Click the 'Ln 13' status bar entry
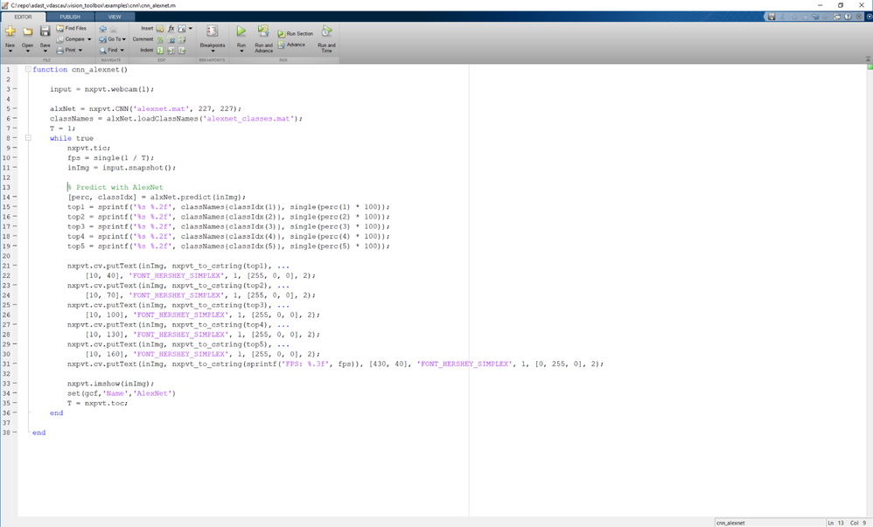This screenshot has width=873, height=527. point(835,524)
